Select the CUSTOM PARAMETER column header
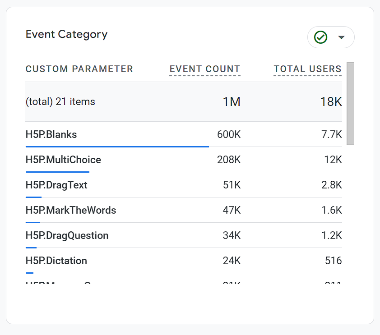This screenshot has height=335, width=380. [79, 69]
